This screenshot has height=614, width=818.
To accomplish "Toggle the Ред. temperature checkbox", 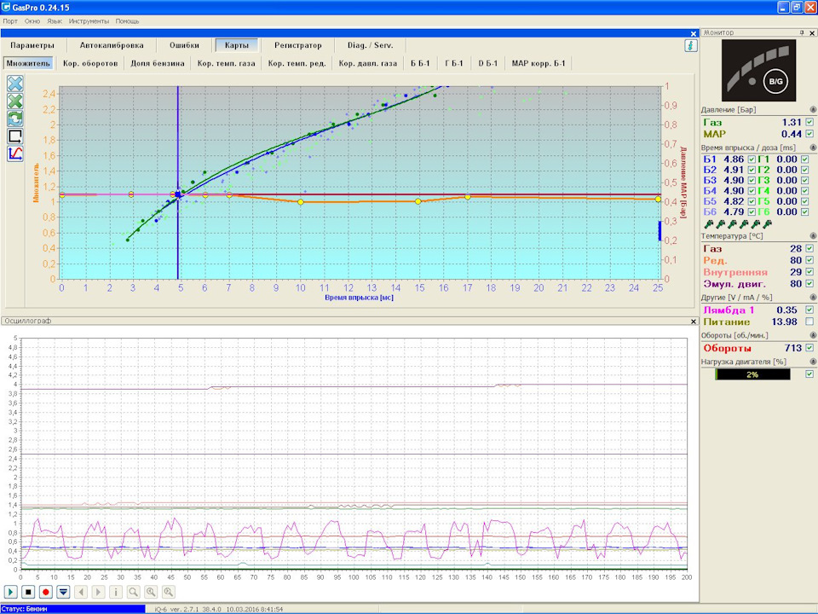I will (x=809, y=260).
